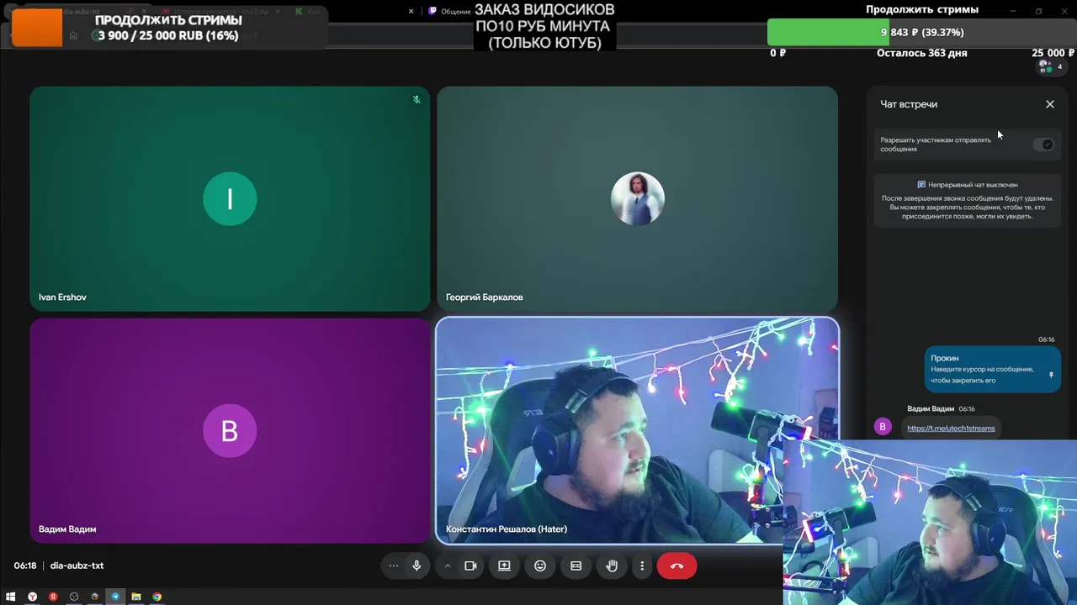Open the vertical three-dots more options menu
Image resolution: width=1077 pixels, height=605 pixels.
pos(642,566)
